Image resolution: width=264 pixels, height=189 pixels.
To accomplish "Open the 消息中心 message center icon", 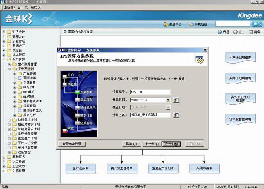I will (x=166, y=24).
